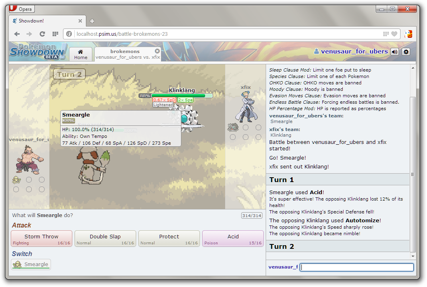Viewport: 427px width, 287px height.
Task: Click the Smeargle switch button
Action: point(31,264)
